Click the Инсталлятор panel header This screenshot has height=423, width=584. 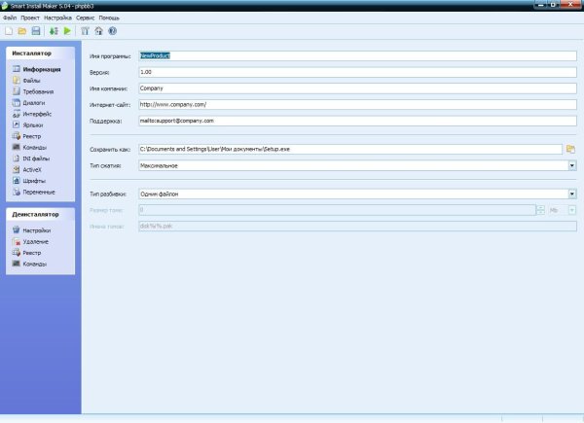click(40, 53)
